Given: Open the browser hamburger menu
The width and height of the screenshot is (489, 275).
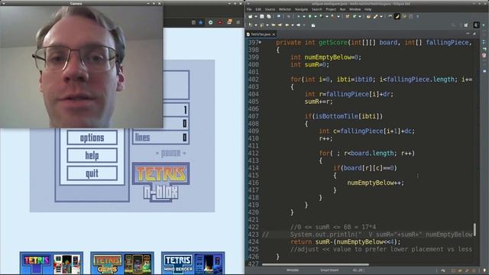Looking at the screenshot, I should pyautogui.click(x=238, y=22).
